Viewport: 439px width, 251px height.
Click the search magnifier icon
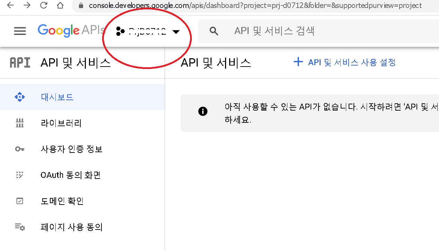pyautogui.click(x=214, y=31)
